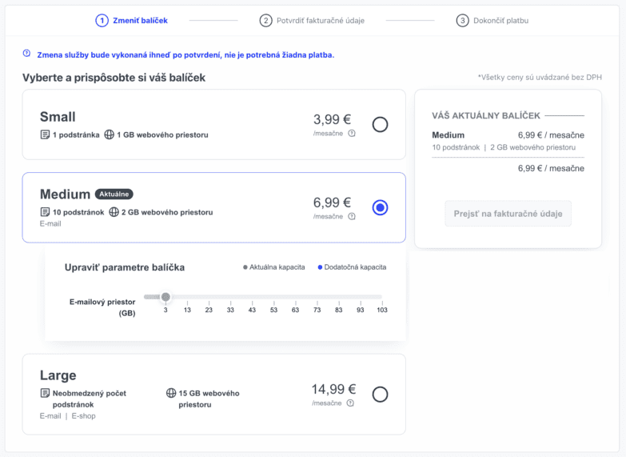
Task: Click the info icon beside the service change notice
Action: coord(26,54)
